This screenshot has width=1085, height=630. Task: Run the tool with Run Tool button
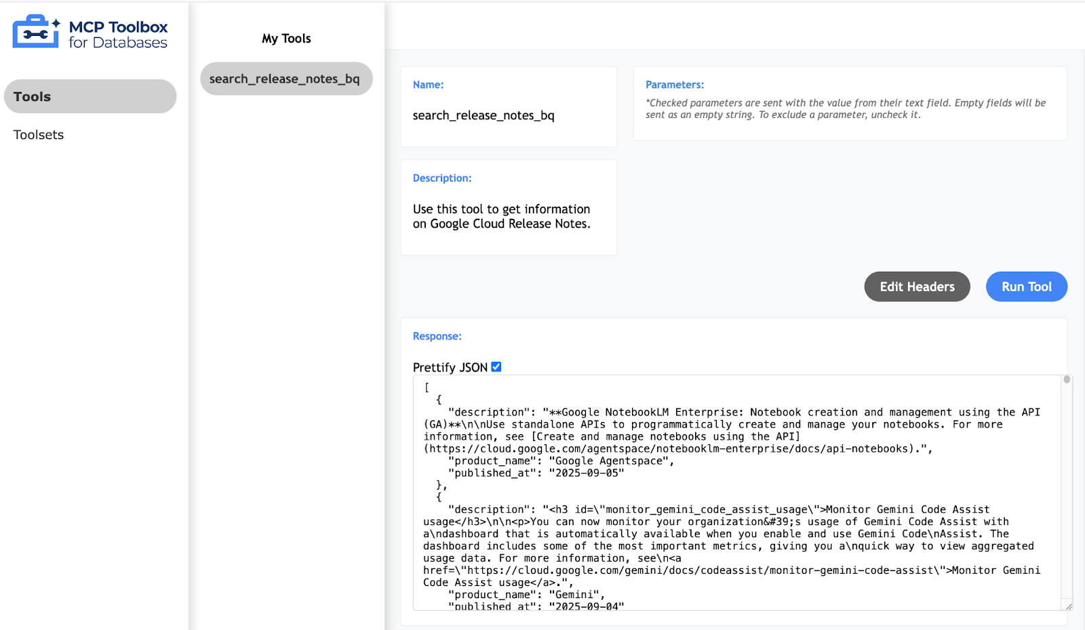pyautogui.click(x=1026, y=287)
